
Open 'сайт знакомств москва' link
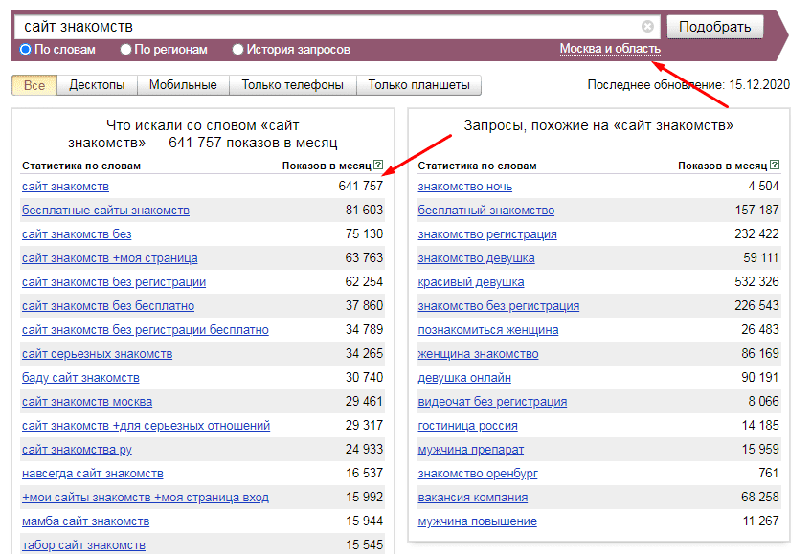87,402
